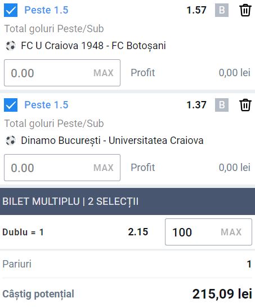Open the Dinamo București - Universitatea Craiova match
Viewport: 255px width, 307px height.
pyautogui.click(x=112, y=141)
